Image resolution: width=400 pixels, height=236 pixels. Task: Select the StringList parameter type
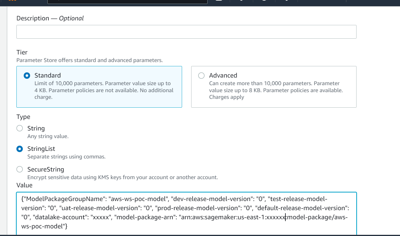coord(19,149)
